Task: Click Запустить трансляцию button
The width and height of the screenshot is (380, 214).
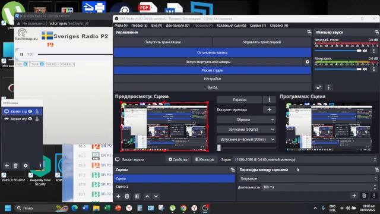Action: [x=163, y=42]
